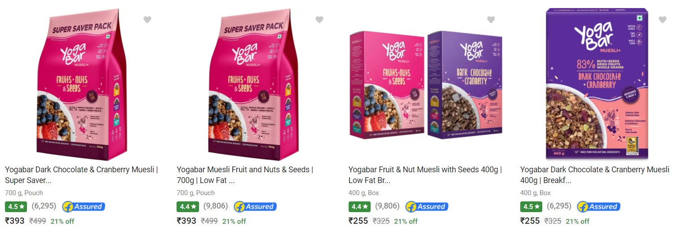The image size is (673, 226).
Task: Click 4.4 star rating of second product
Action: click(188, 207)
